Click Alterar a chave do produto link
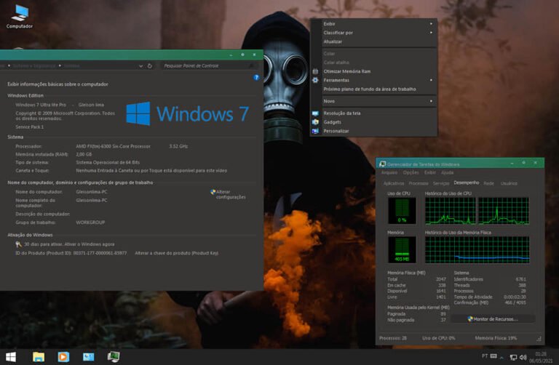The height and width of the screenshot is (365, 559). [x=176, y=253]
